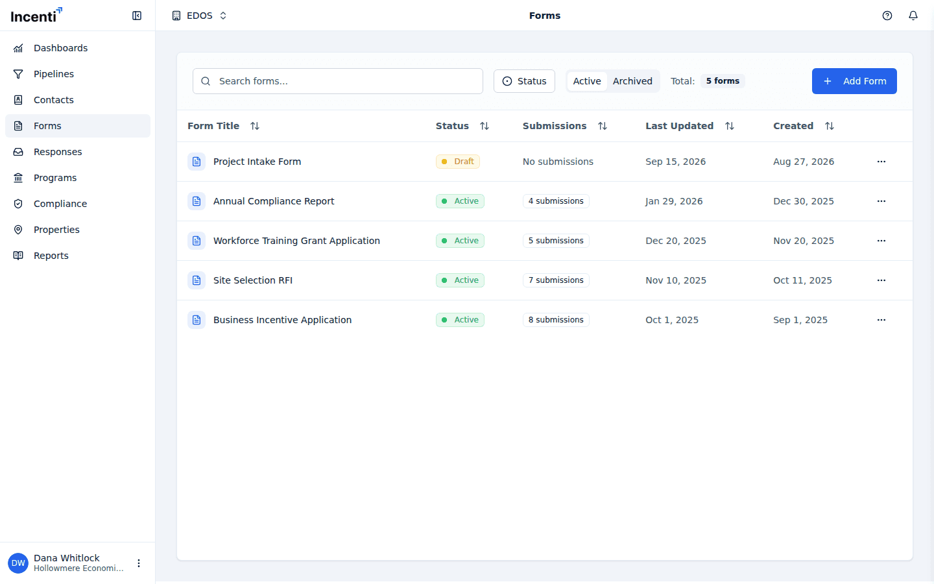Open the help question mark icon
934x584 pixels.
coord(887,16)
